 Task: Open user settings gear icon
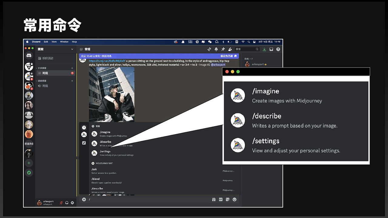72,203
